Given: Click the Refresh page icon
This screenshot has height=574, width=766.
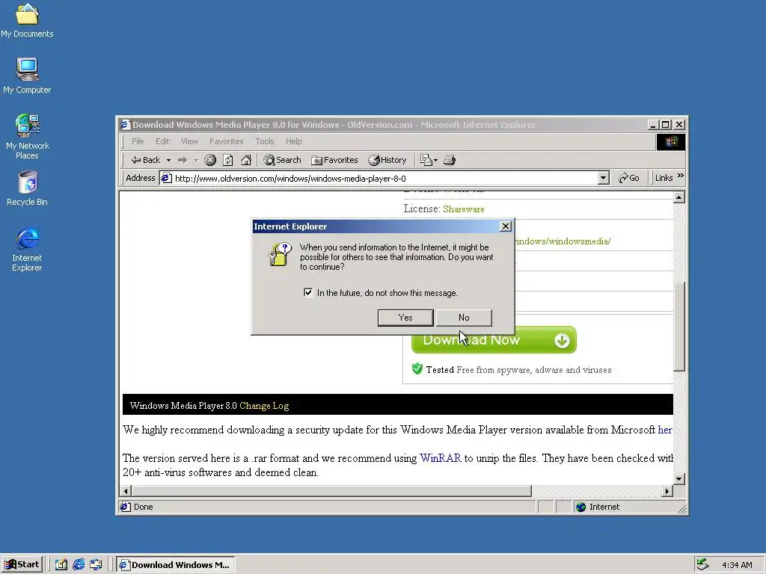Looking at the screenshot, I should pyautogui.click(x=228, y=160).
